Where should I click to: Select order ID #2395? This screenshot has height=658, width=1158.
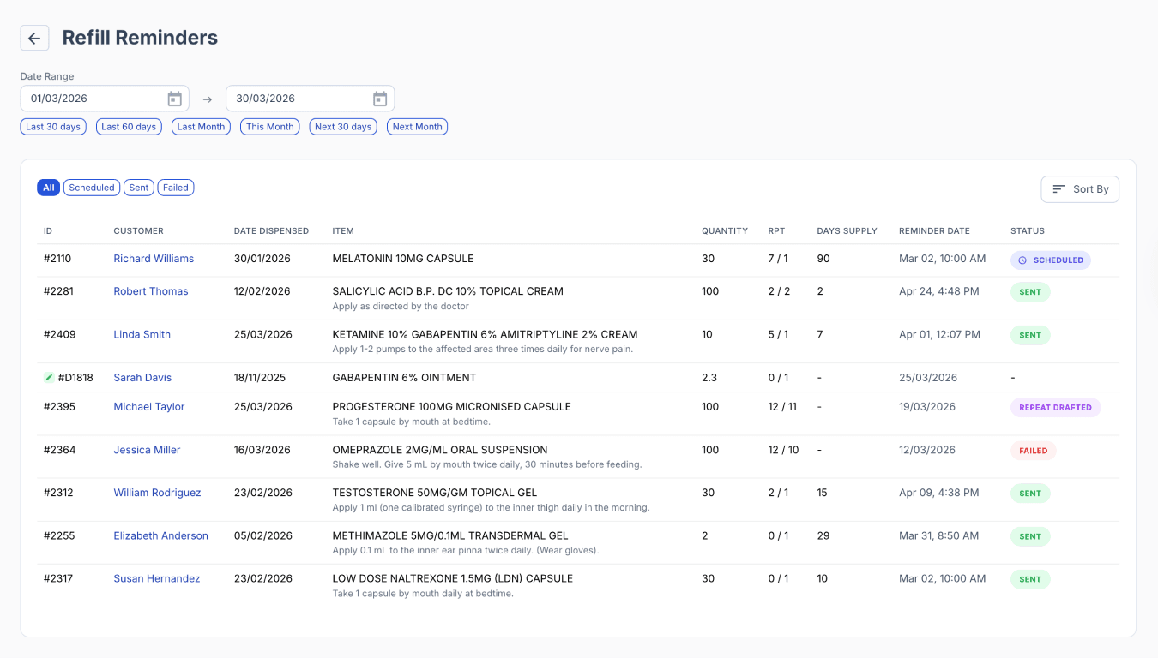tap(59, 407)
